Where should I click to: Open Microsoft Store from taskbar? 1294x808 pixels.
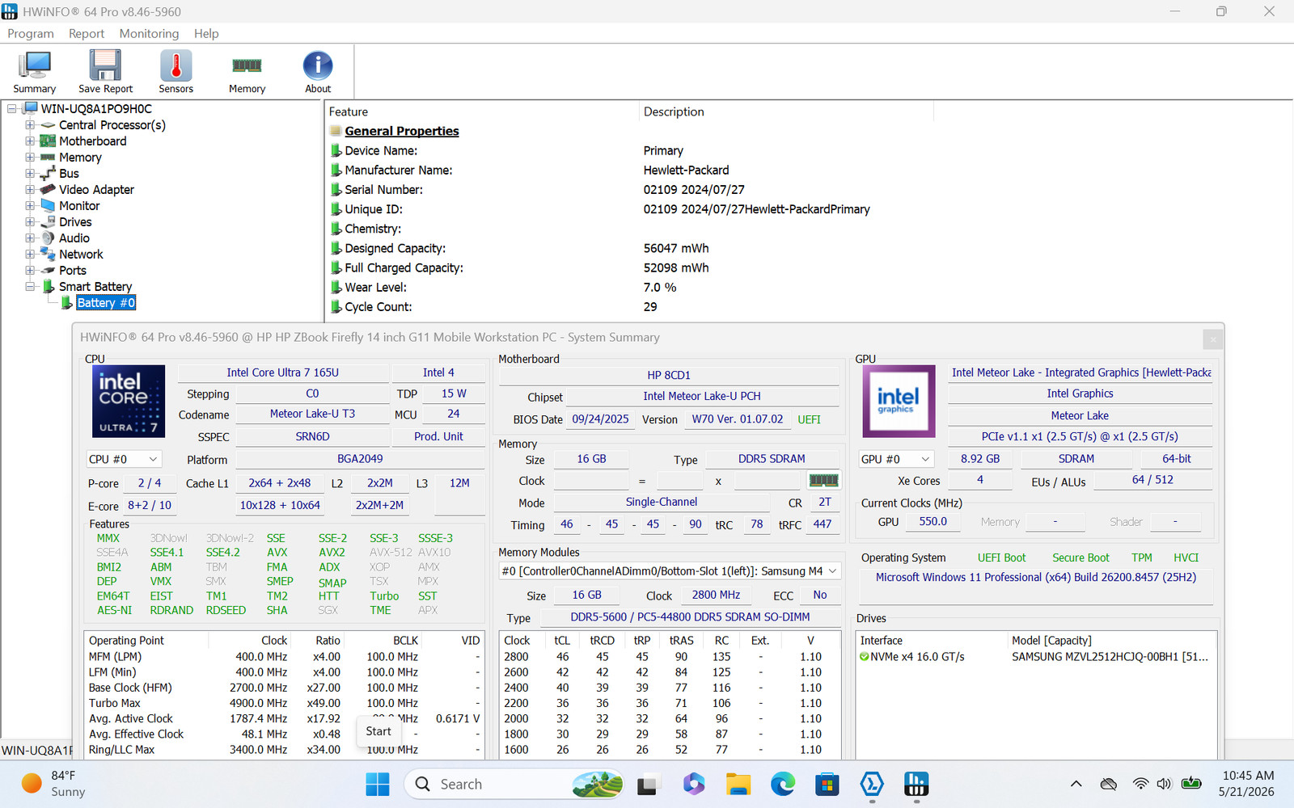tap(827, 784)
